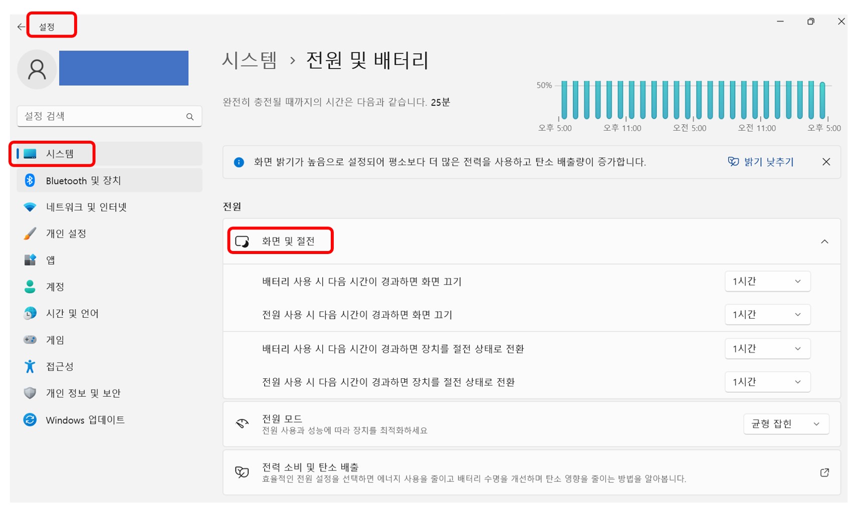Click the 개인 정보 및 보안 shield icon
Viewport: 856px width, 508px height.
tap(30, 393)
